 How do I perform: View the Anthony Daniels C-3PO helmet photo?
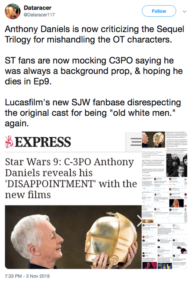point(73,237)
